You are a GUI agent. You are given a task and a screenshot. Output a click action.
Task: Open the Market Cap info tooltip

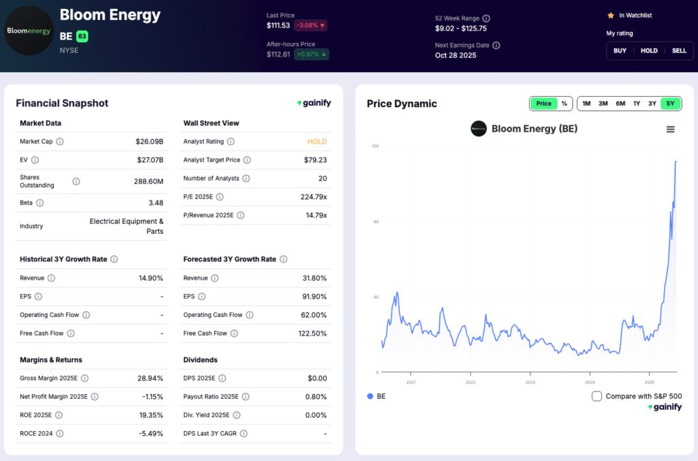(x=60, y=141)
